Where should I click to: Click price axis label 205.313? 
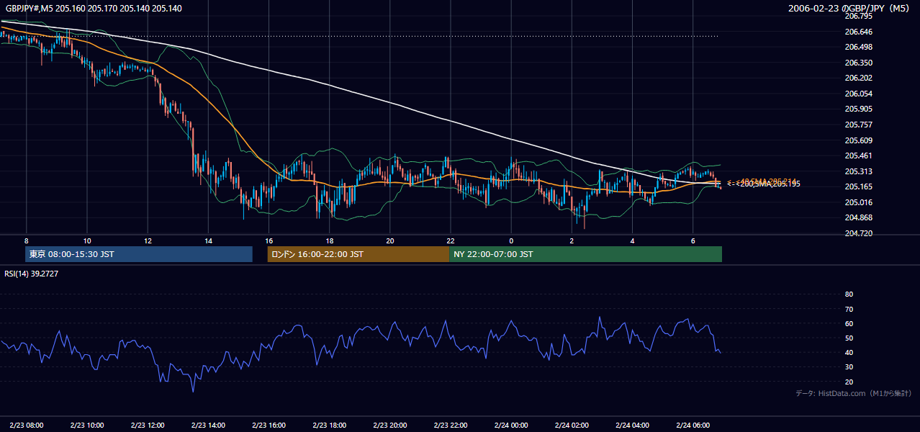click(x=858, y=171)
